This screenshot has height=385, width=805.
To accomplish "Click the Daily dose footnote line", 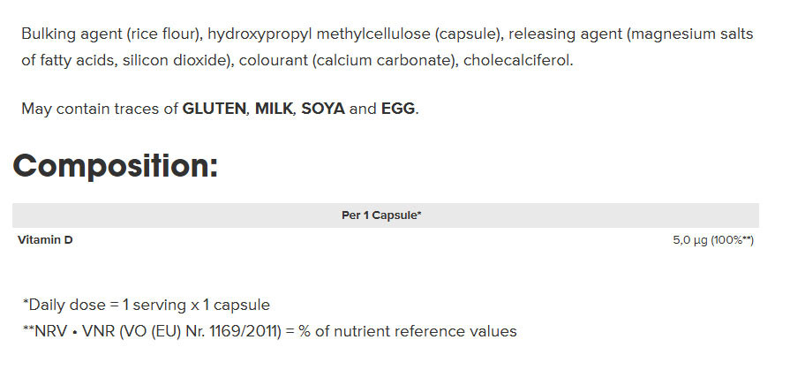I will click(x=147, y=305).
